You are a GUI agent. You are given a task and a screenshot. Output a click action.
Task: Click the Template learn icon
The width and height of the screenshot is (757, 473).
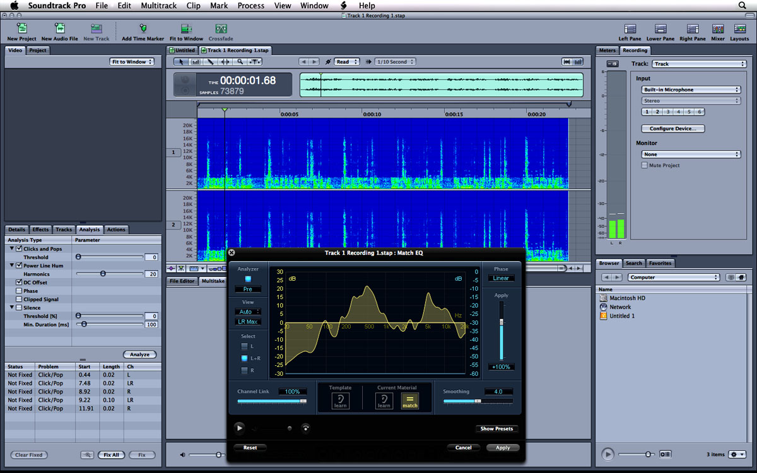pyautogui.click(x=340, y=400)
